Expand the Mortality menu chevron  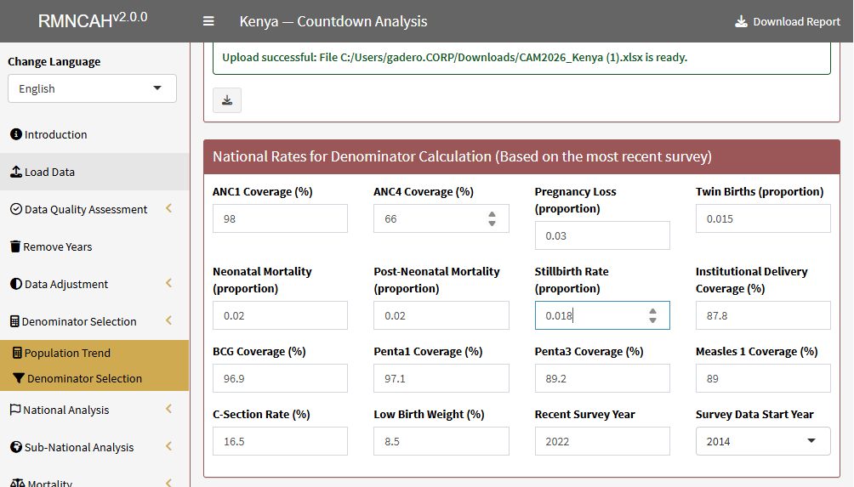coord(168,483)
